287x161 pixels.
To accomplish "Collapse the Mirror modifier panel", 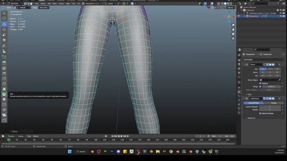I will coord(244,64).
